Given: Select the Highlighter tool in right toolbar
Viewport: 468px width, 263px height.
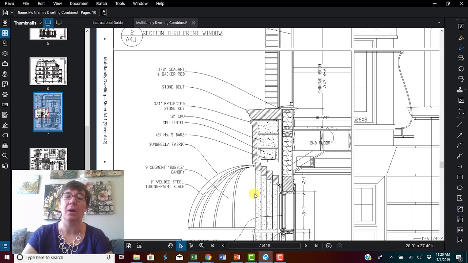Looking at the screenshot, I should click(461, 37).
